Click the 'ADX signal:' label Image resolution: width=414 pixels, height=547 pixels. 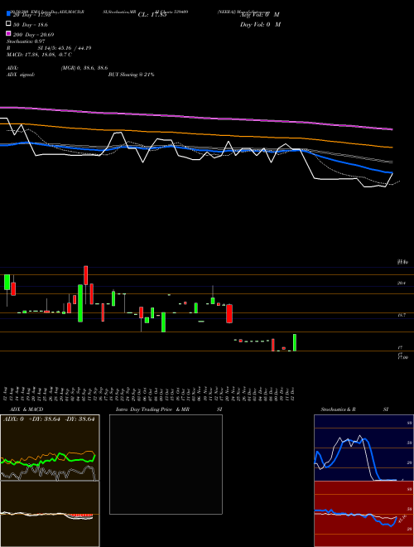tap(21, 75)
